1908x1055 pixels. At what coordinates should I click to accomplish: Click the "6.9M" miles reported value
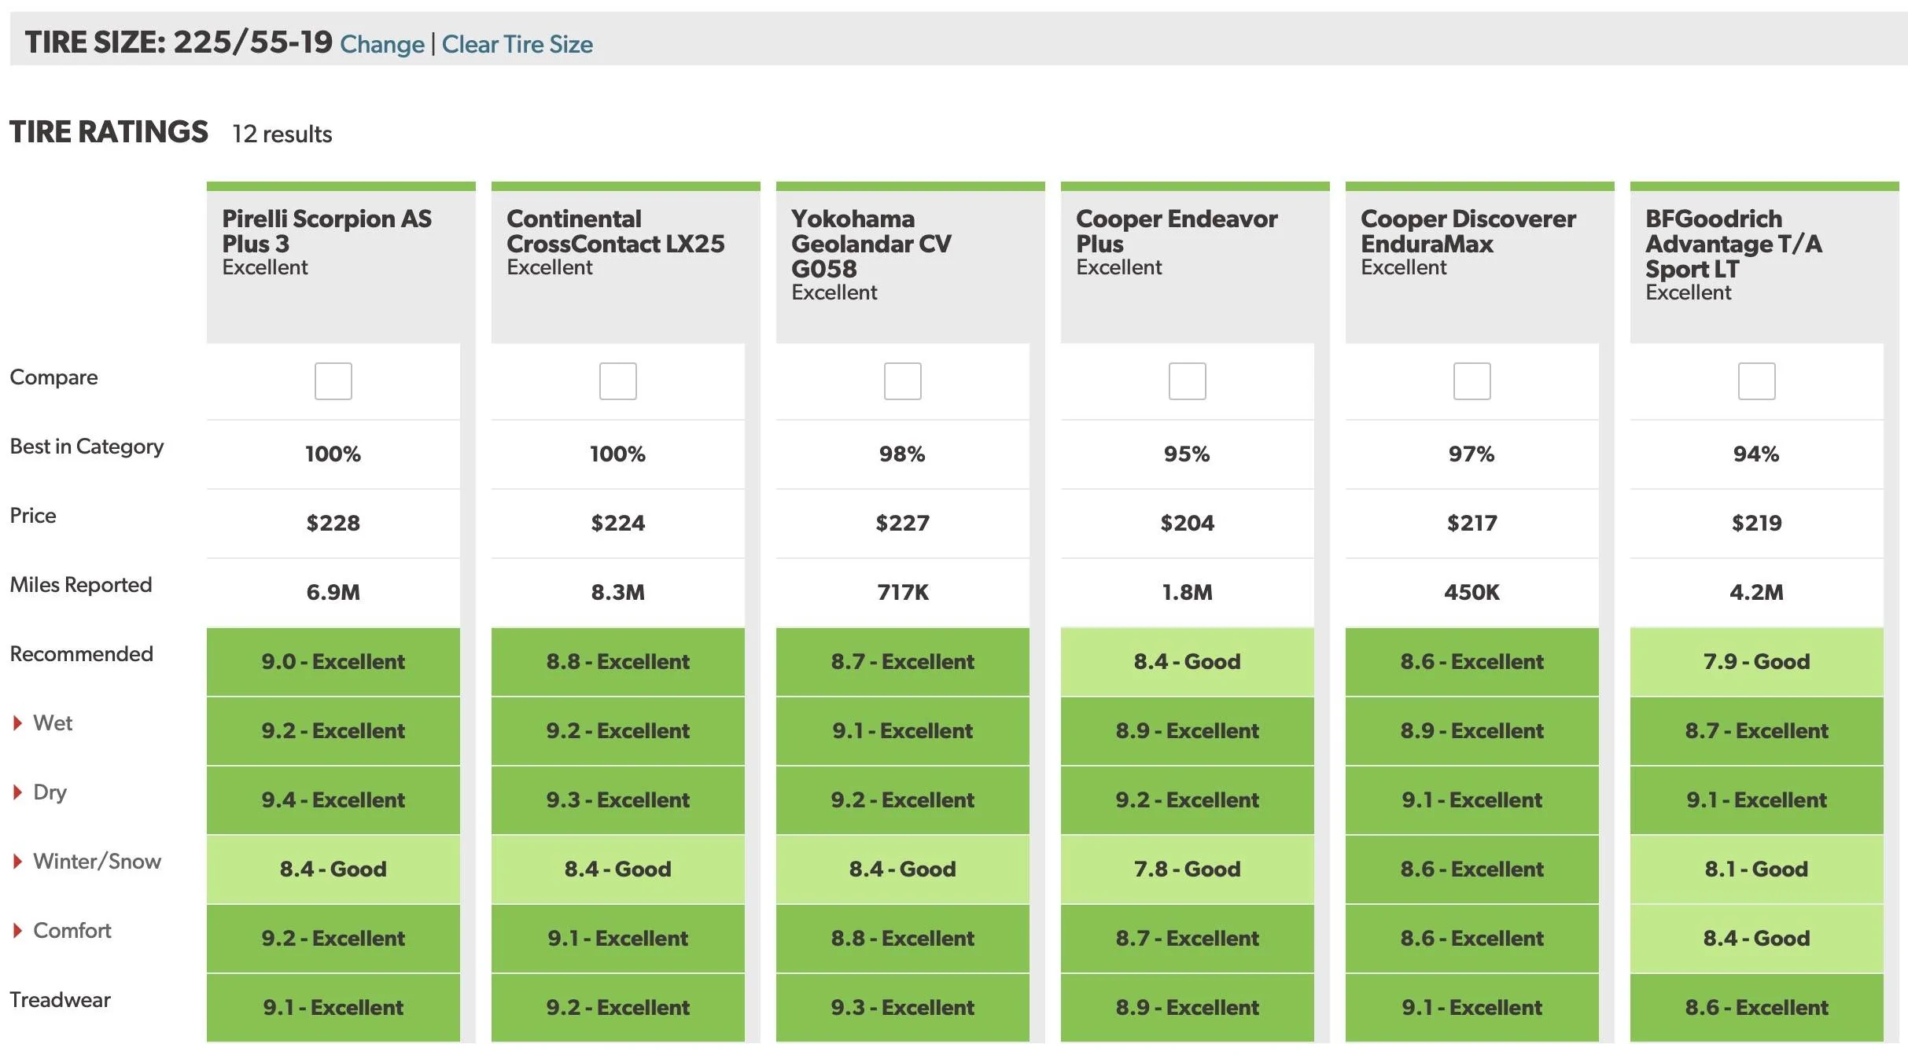[333, 592]
